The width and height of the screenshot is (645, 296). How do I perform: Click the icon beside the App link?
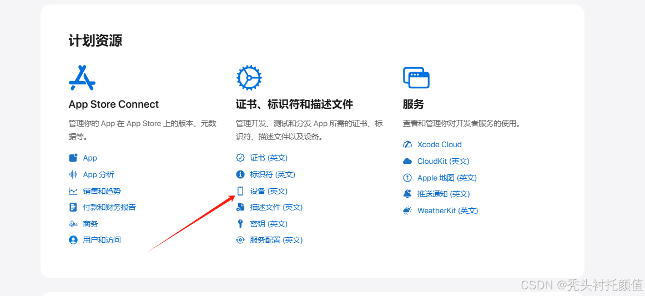(x=73, y=158)
